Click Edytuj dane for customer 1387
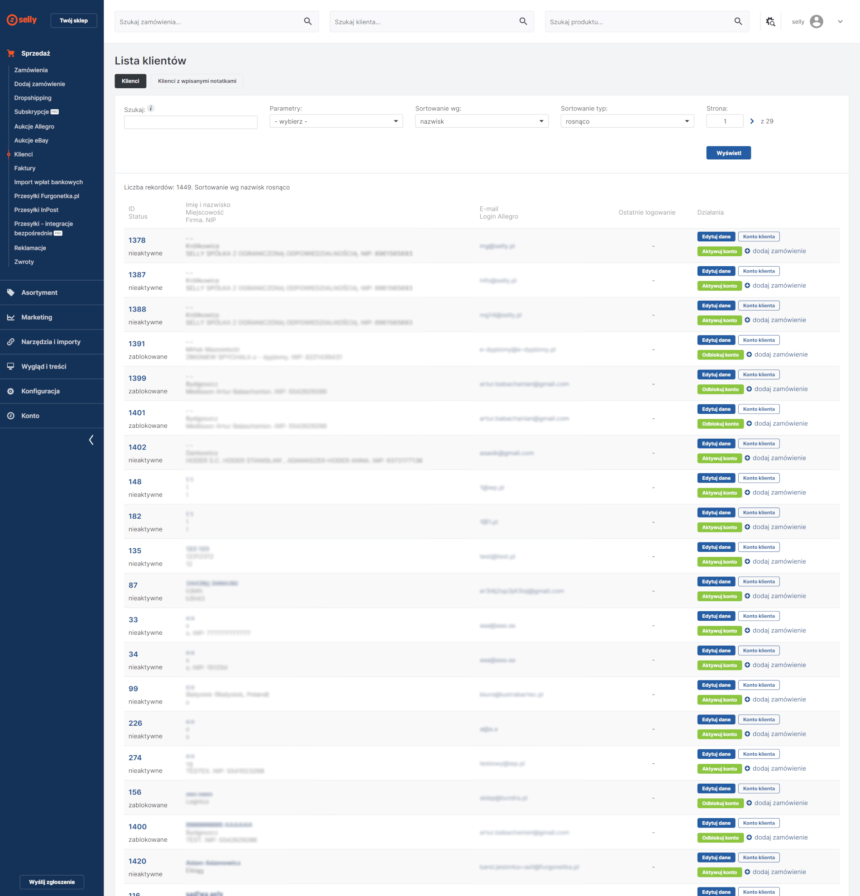This screenshot has height=896, width=860. pos(716,271)
